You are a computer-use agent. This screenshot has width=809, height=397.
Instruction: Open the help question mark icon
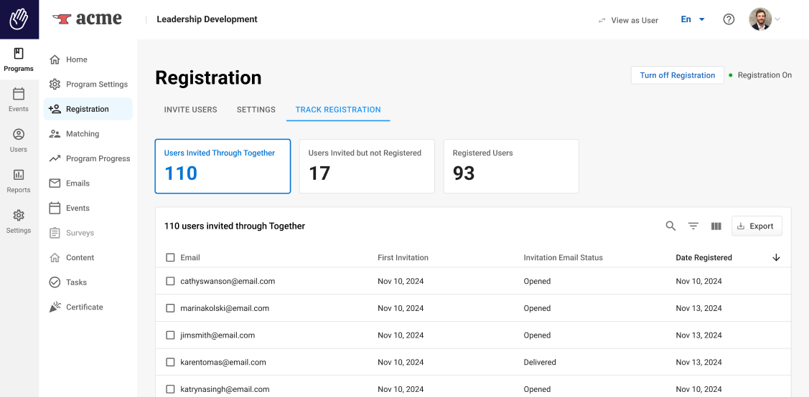729,19
